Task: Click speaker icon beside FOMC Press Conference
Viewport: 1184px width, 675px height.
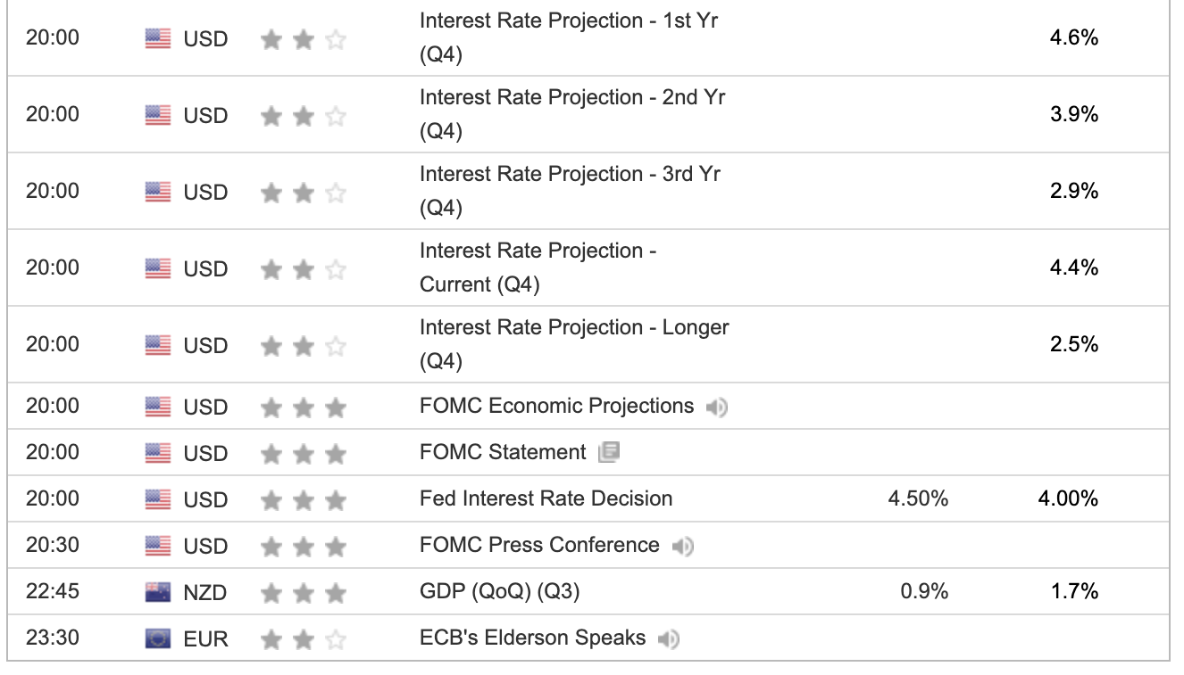Action: click(682, 546)
